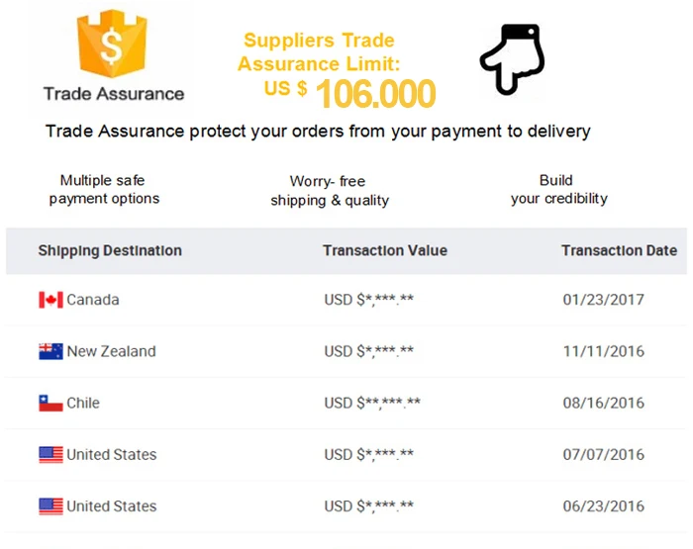
Task: Click the last United States flag icon
Action: click(50, 506)
